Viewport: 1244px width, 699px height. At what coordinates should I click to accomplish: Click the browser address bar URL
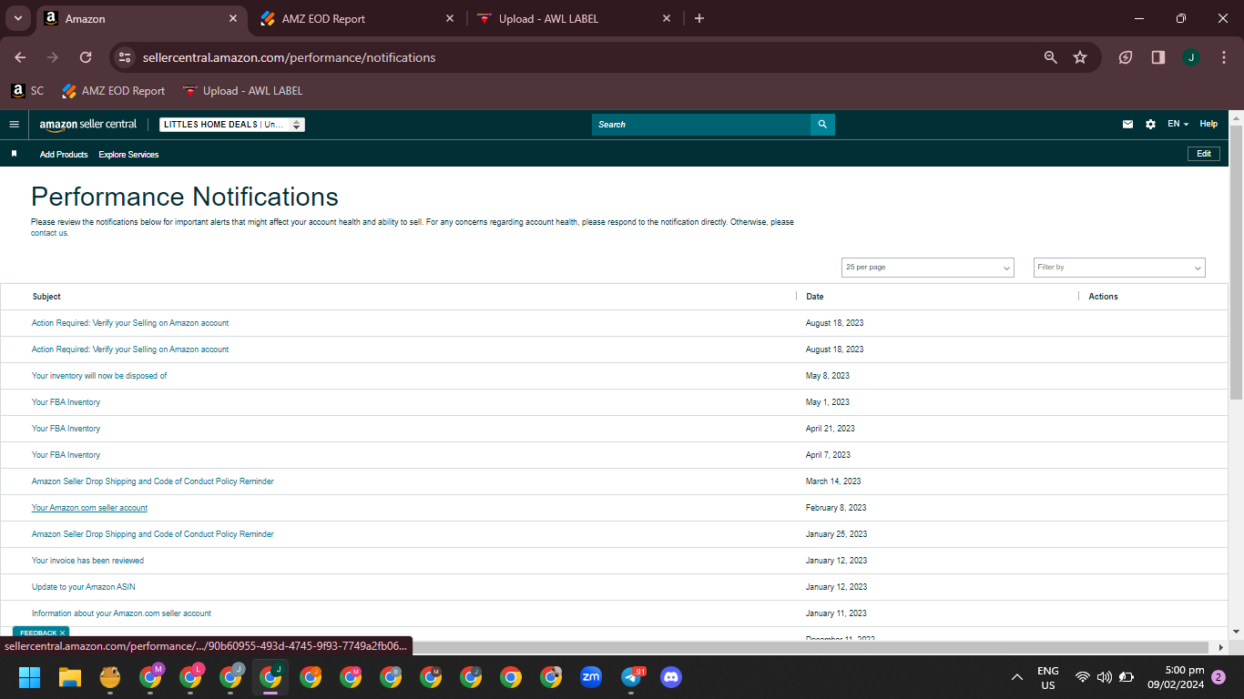290,57
